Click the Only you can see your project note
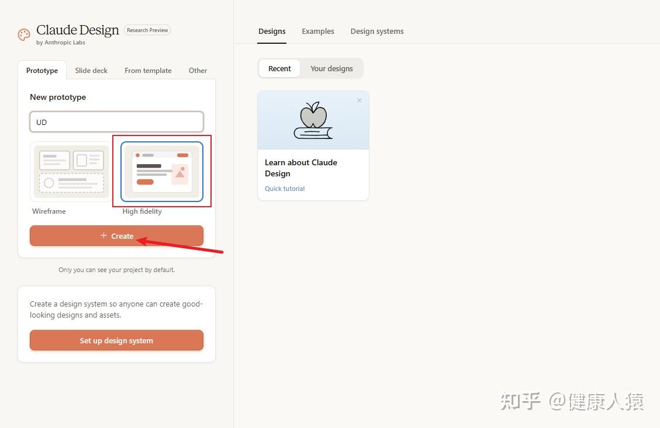660x428 pixels. 116,270
